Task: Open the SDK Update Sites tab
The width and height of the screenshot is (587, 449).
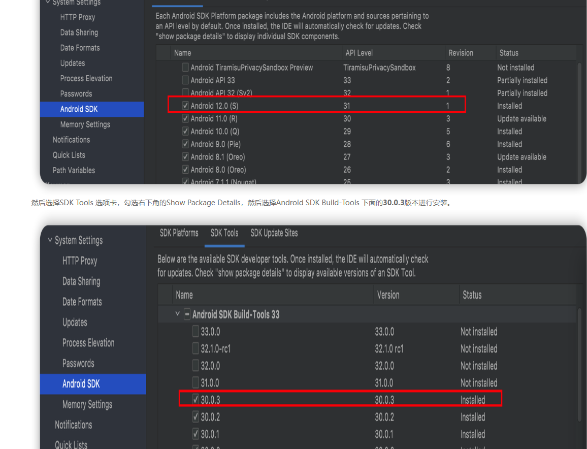Action: point(274,233)
